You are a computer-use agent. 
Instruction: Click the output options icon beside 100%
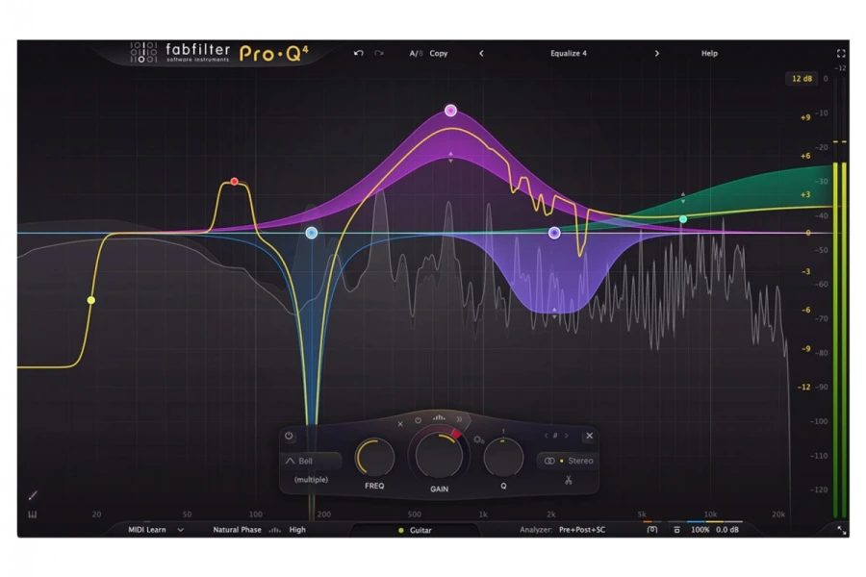pos(677,530)
